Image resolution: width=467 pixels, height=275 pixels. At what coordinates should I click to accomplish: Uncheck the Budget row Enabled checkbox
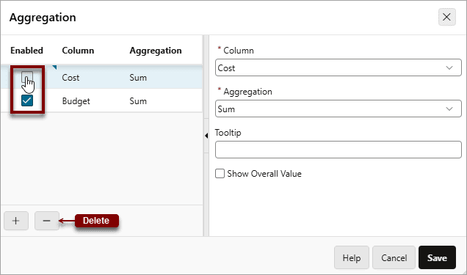click(x=27, y=100)
